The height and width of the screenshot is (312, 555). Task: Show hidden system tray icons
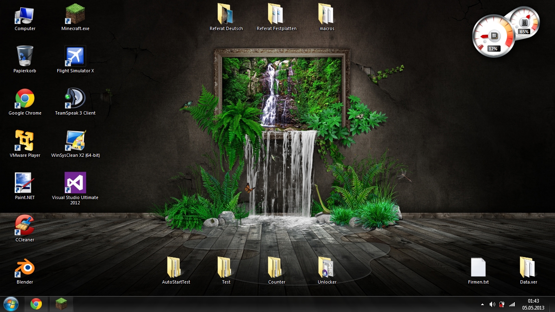[482, 304]
